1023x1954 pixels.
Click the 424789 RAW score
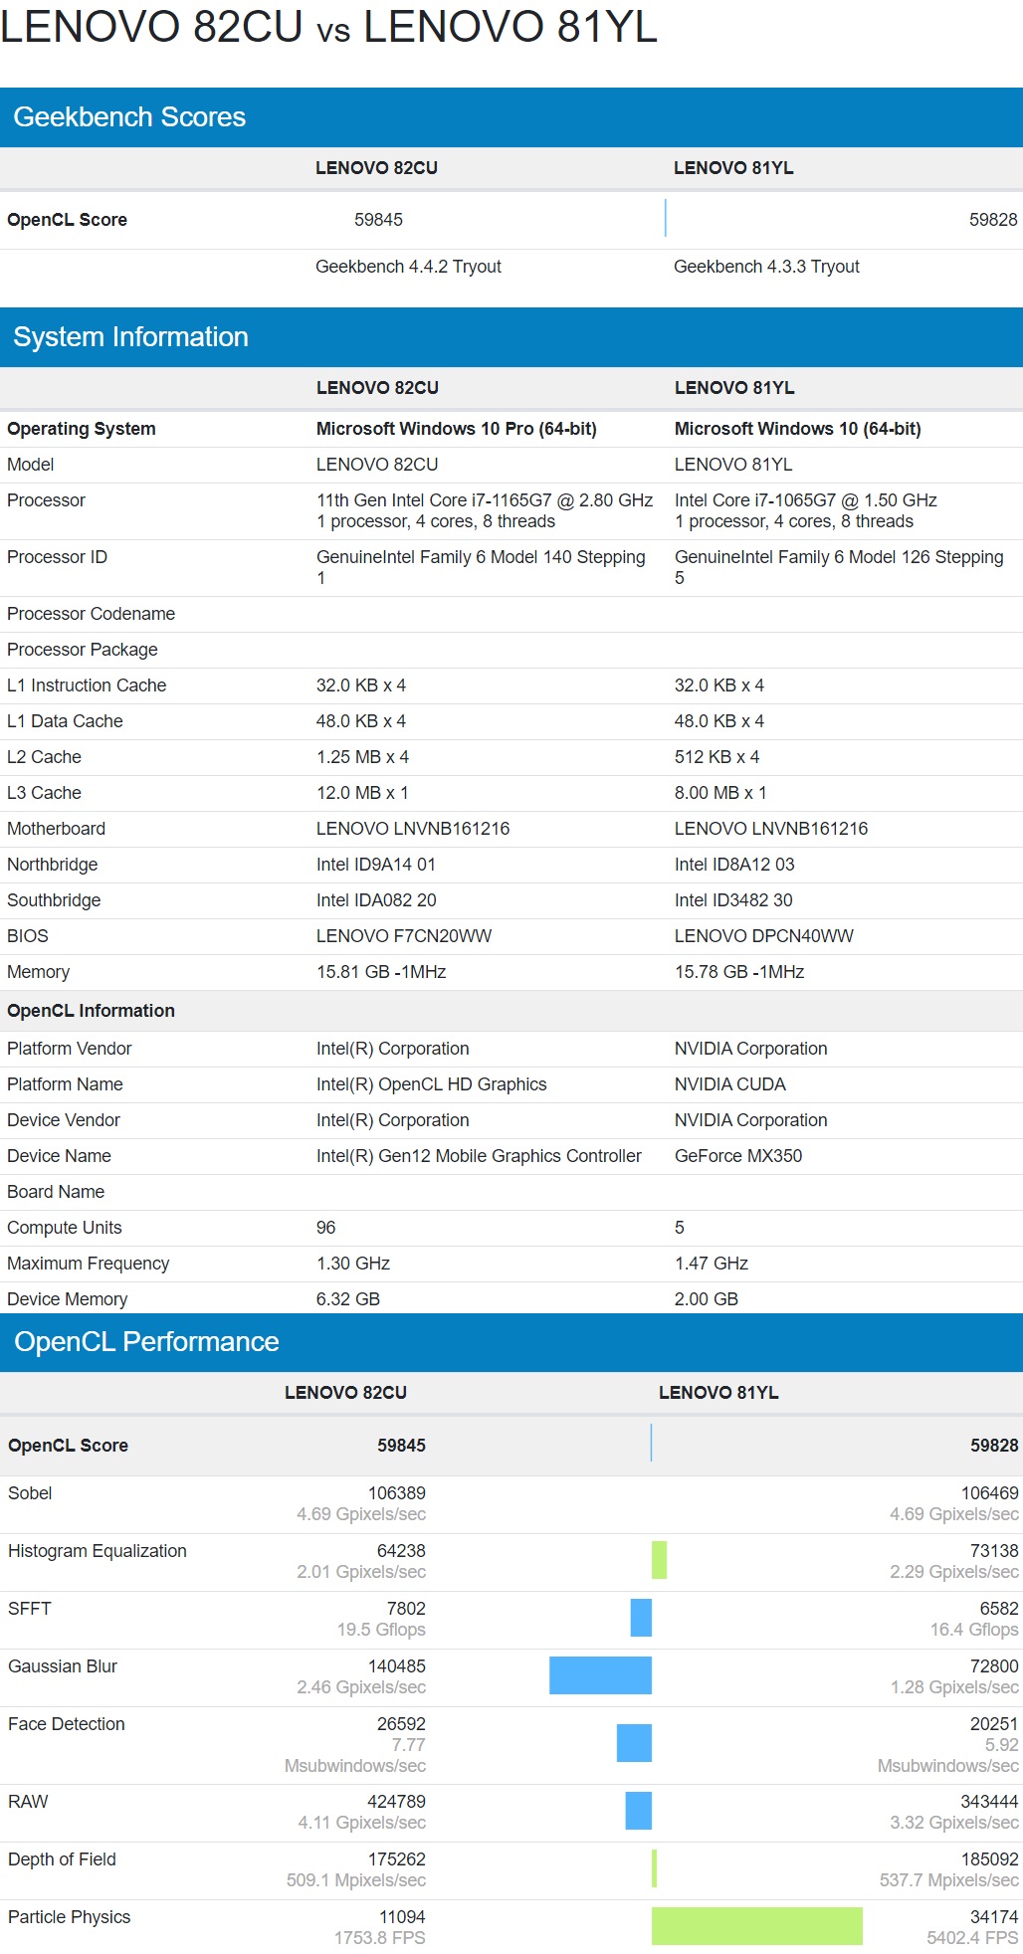[397, 1802]
